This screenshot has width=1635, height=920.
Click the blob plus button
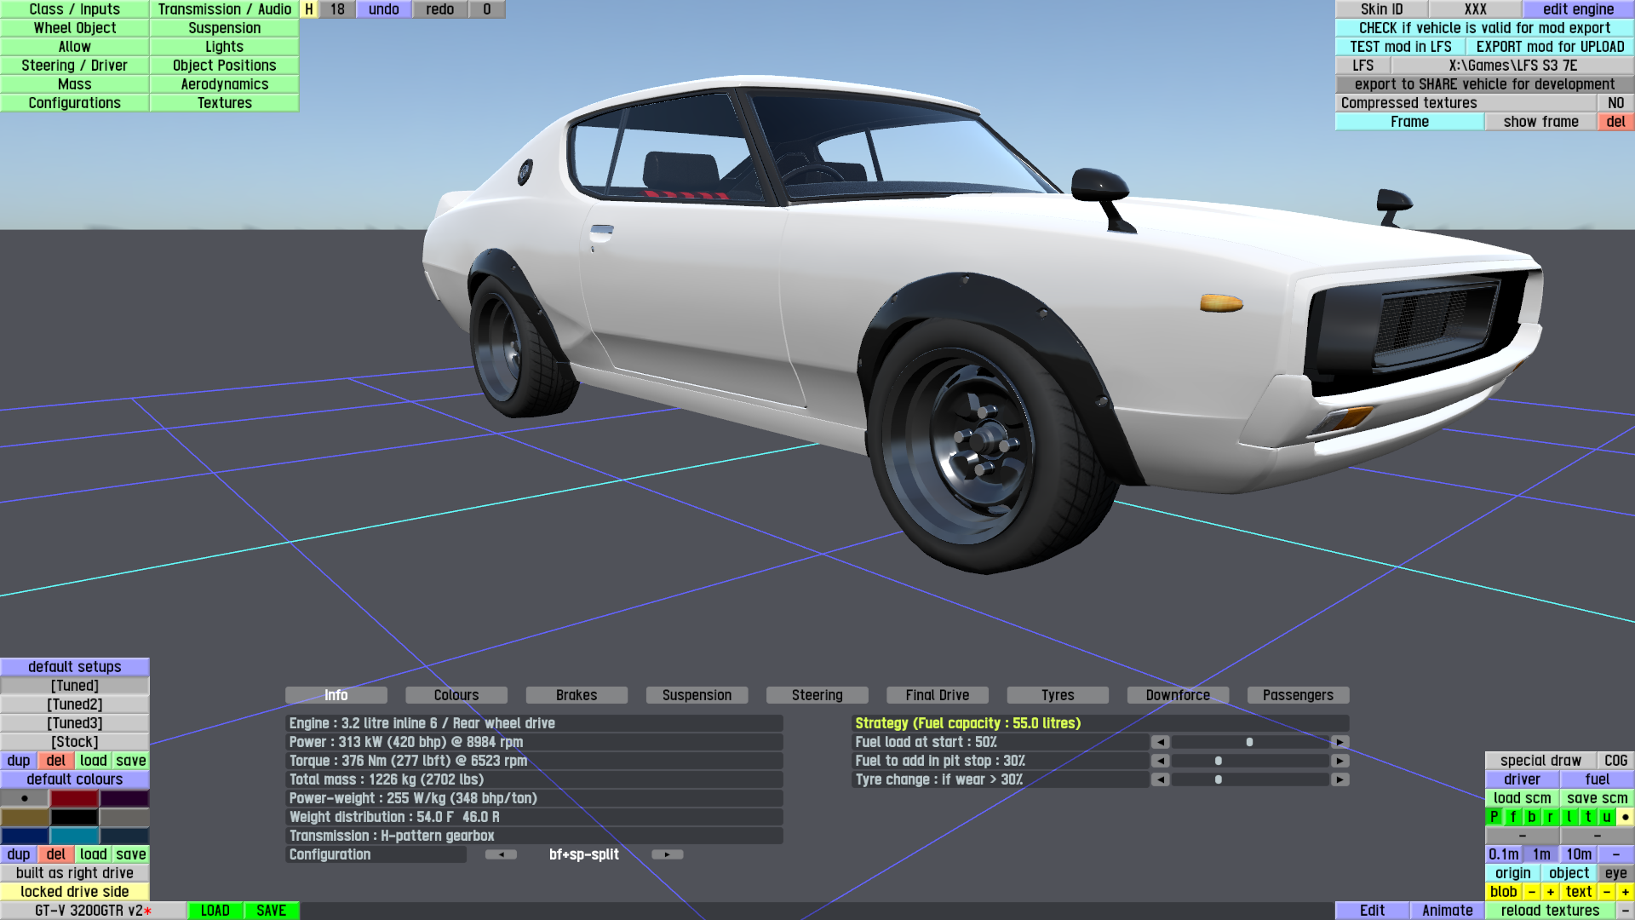point(1550,892)
